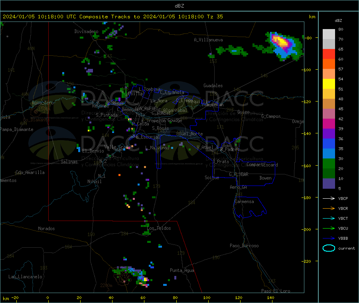Image resolution: width=359 pixels, height=303 pixels.
Task: Click the dBZ title at the top
Action: 179,6
